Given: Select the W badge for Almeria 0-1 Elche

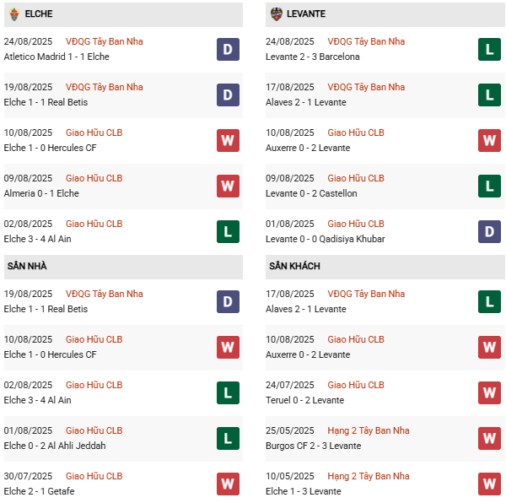Looking at the screenshot, I should pos(228,186).
